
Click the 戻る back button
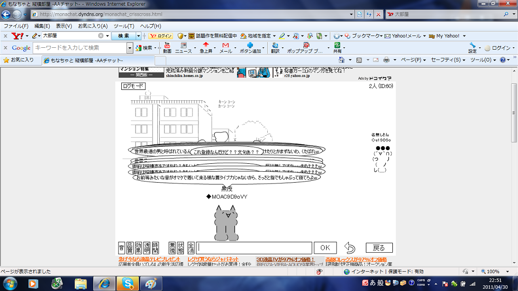[x=379, y=248]
